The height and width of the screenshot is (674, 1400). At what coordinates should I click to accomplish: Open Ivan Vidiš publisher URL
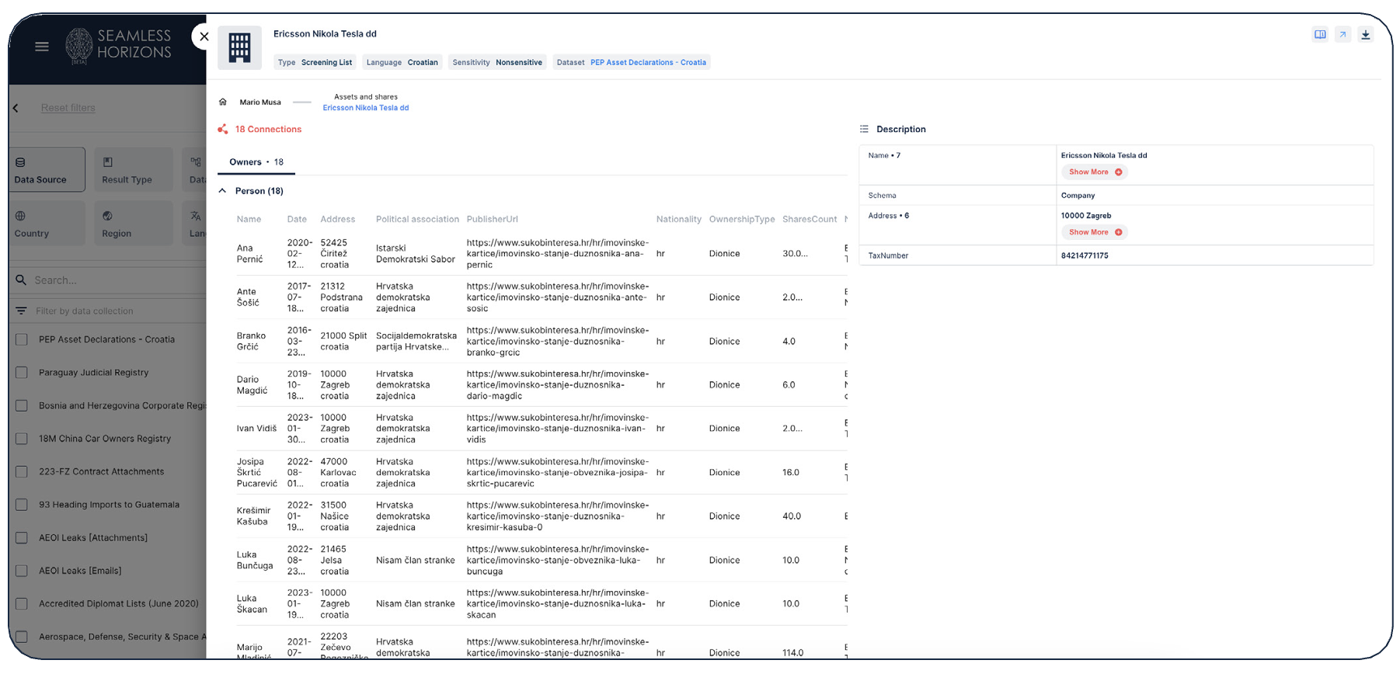tap(558, 429)
